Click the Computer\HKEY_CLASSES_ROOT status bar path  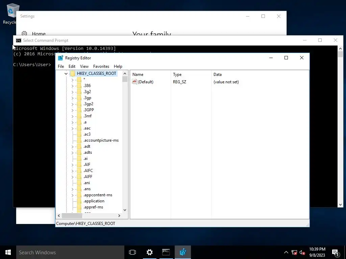click(x=85, y=224)
